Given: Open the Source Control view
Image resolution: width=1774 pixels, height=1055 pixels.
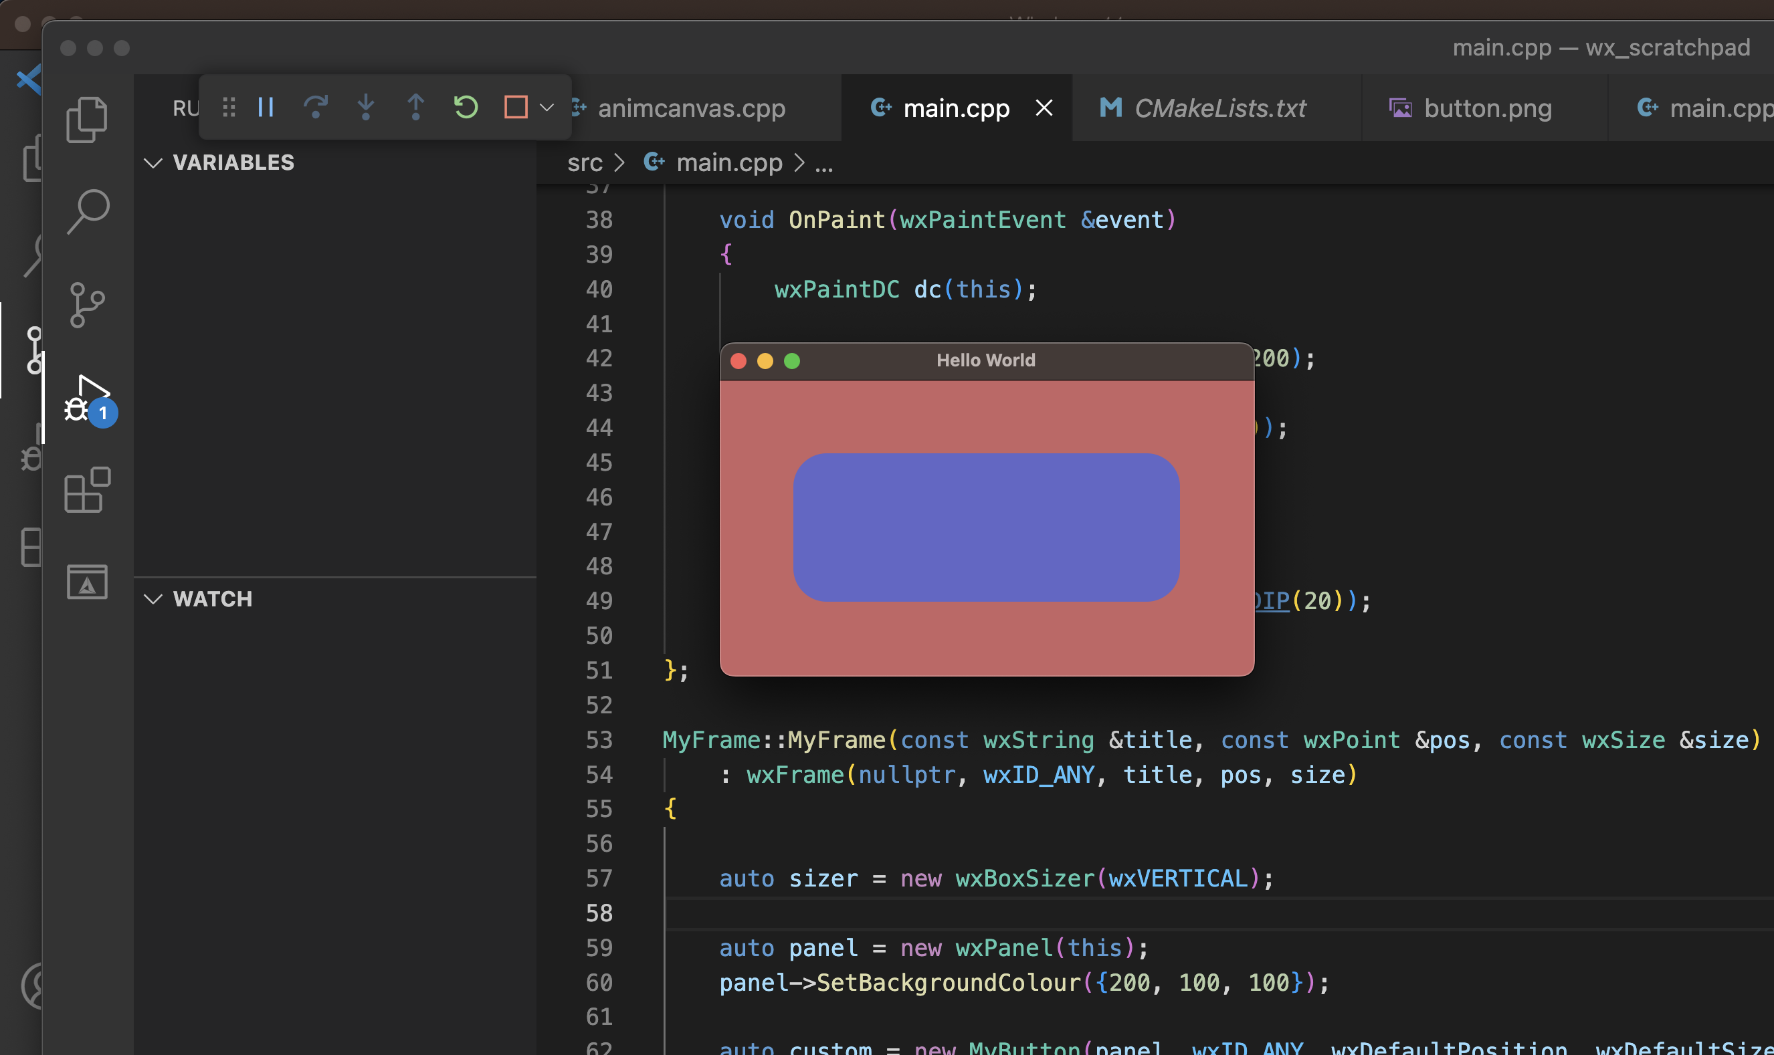Looking at the screenshot, I should pyautogui.click(x=86, y=306).
